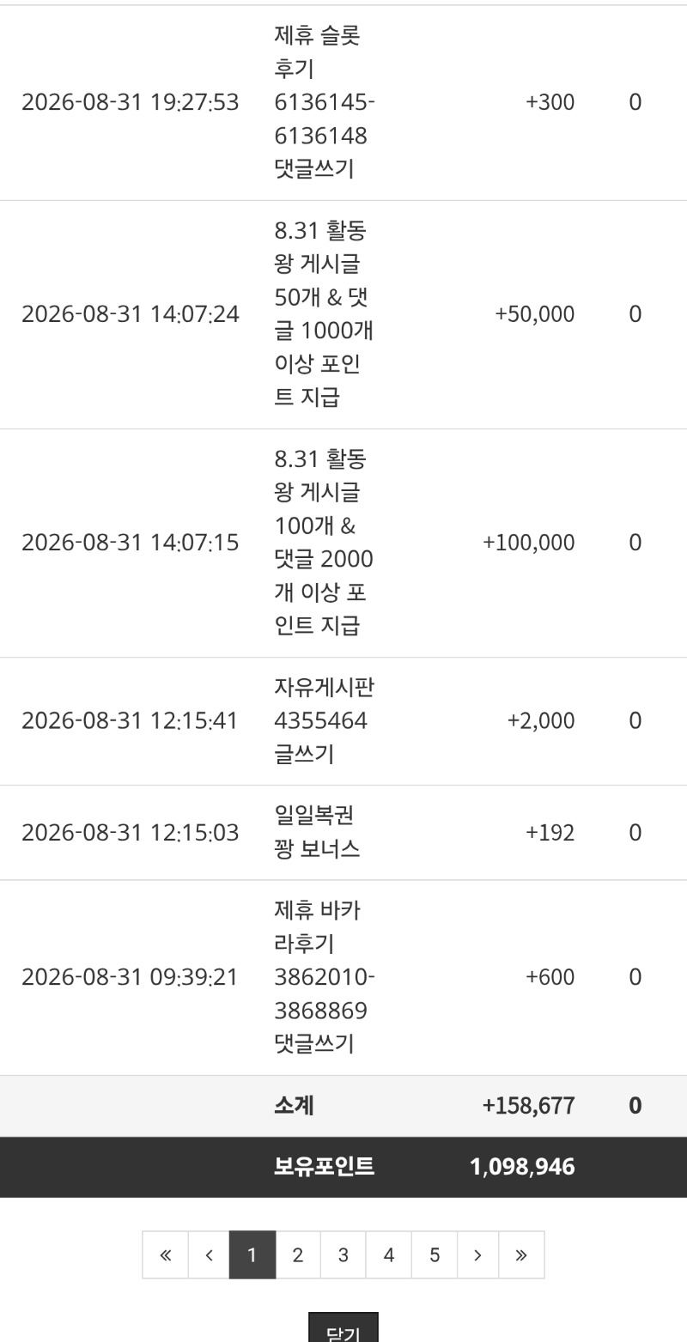
Task: Click the previous page ‹ arrow
Action: click(x=210, y=1254)
